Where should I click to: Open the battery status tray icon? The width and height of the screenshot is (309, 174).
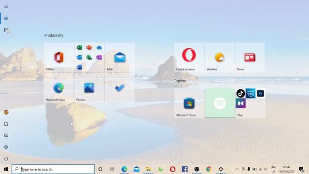(254, 169)
